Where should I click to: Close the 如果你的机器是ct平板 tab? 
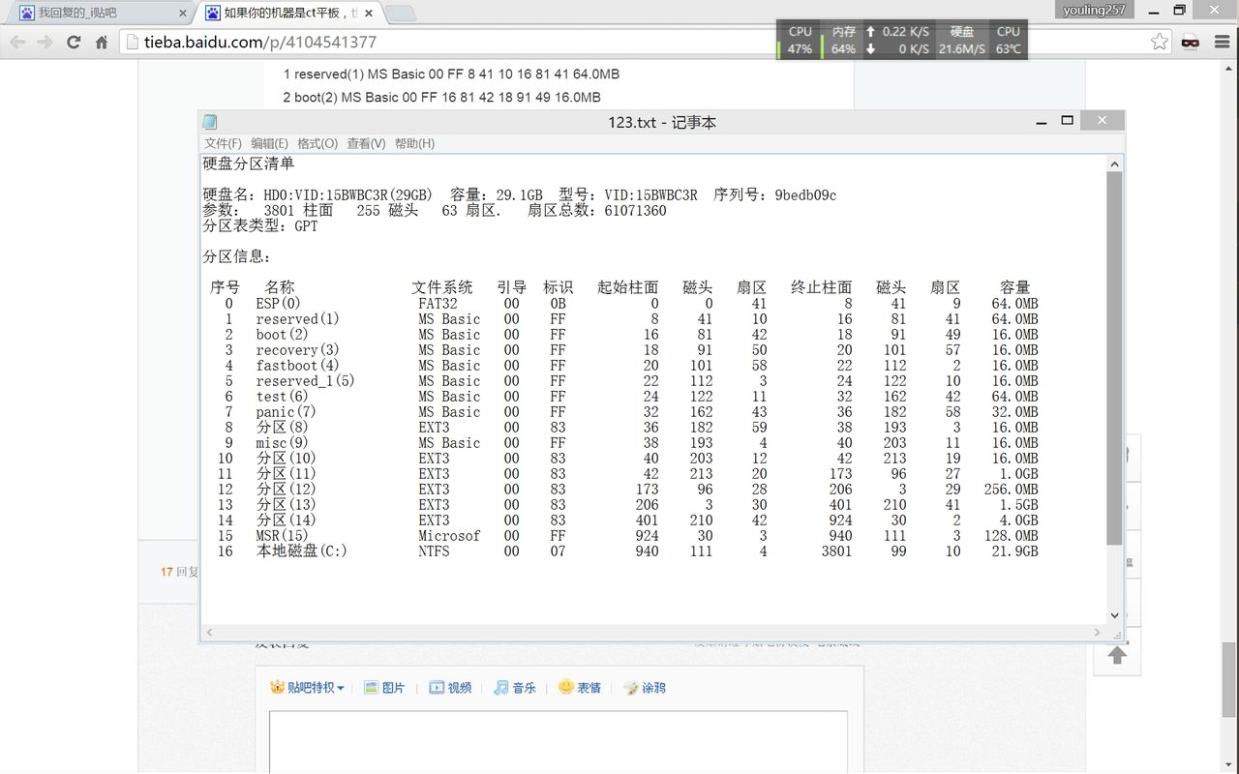[x=369, y=14]
